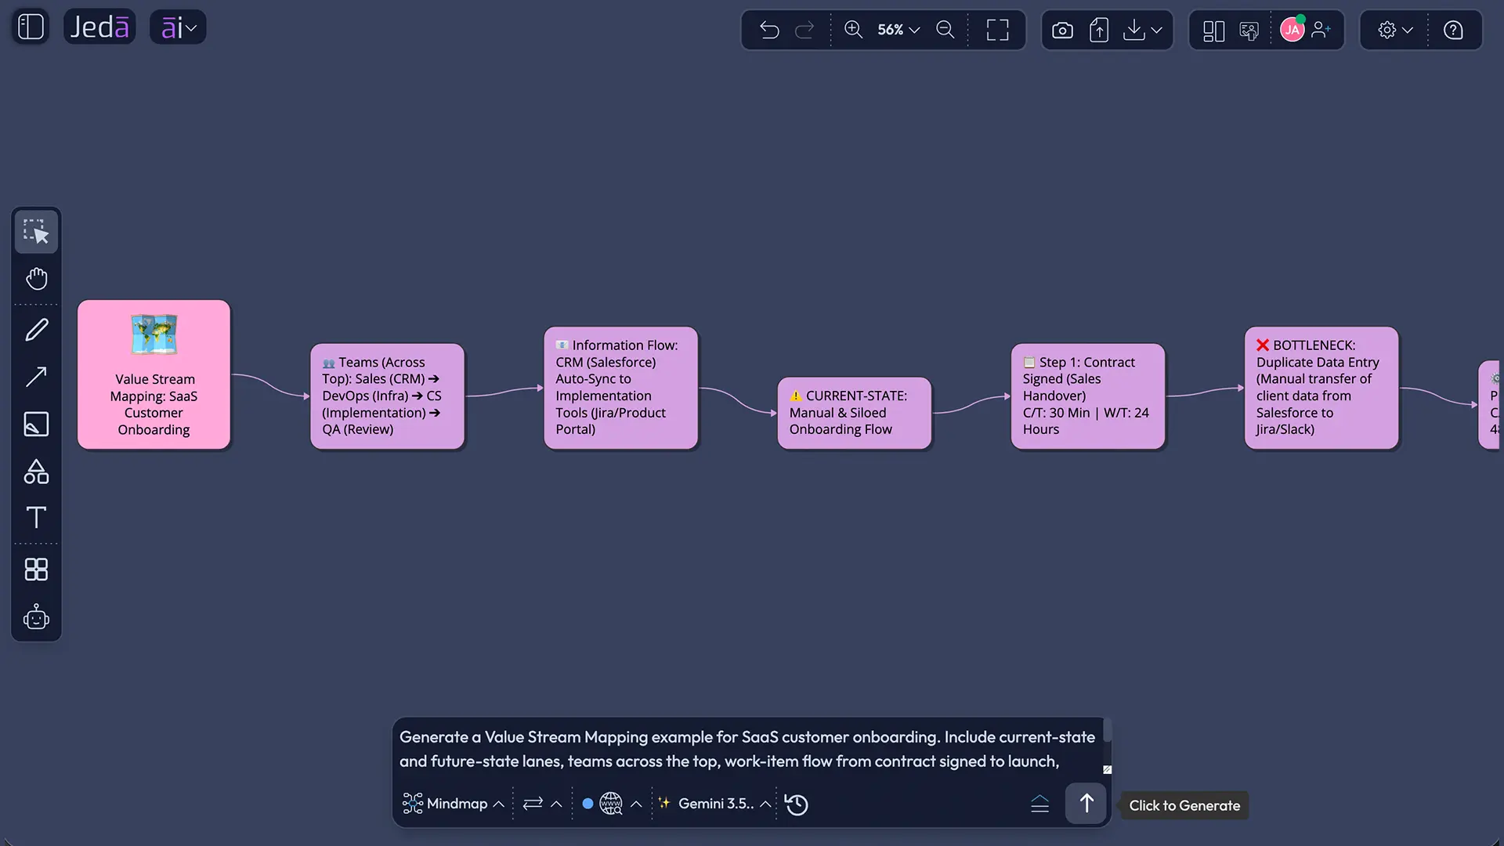
Task: Select the Teams (Across Top) node
Action: [x=387, y=396]
